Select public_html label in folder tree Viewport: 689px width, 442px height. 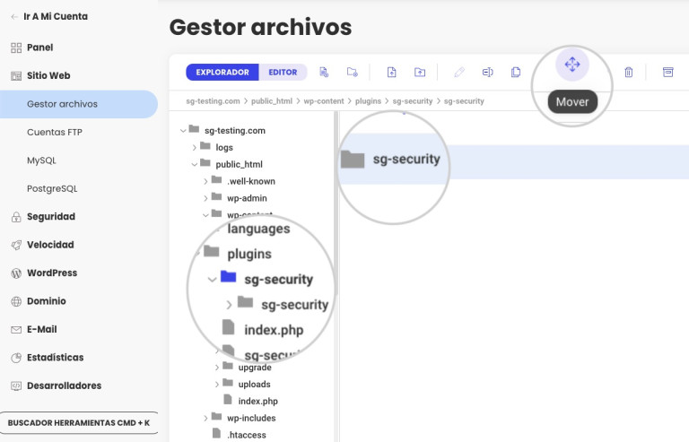click(x=239, y=164)
